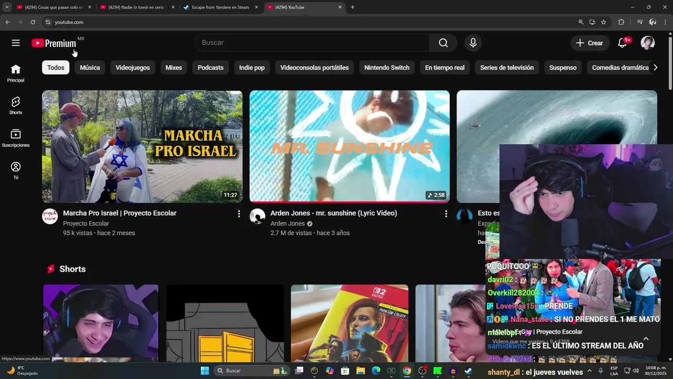Collapse the Proyecto Escolar mini overlay chevron

[646, 338]
